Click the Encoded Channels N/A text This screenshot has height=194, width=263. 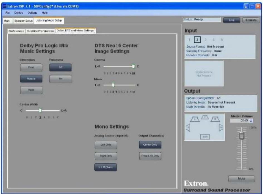201,55
